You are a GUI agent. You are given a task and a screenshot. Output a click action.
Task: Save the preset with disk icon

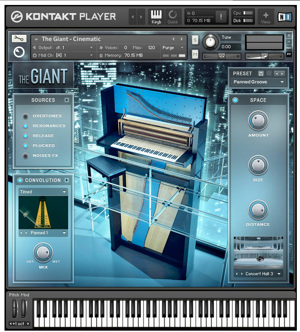coord(261,73)
